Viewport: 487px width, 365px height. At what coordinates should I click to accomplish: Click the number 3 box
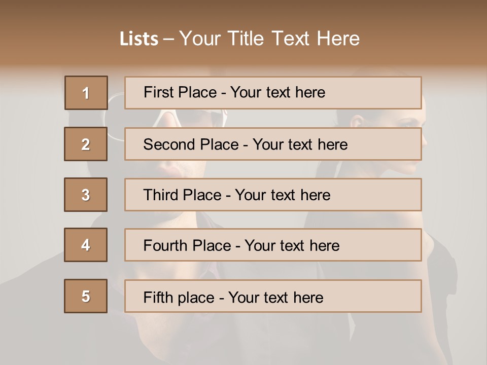point(86,195)
